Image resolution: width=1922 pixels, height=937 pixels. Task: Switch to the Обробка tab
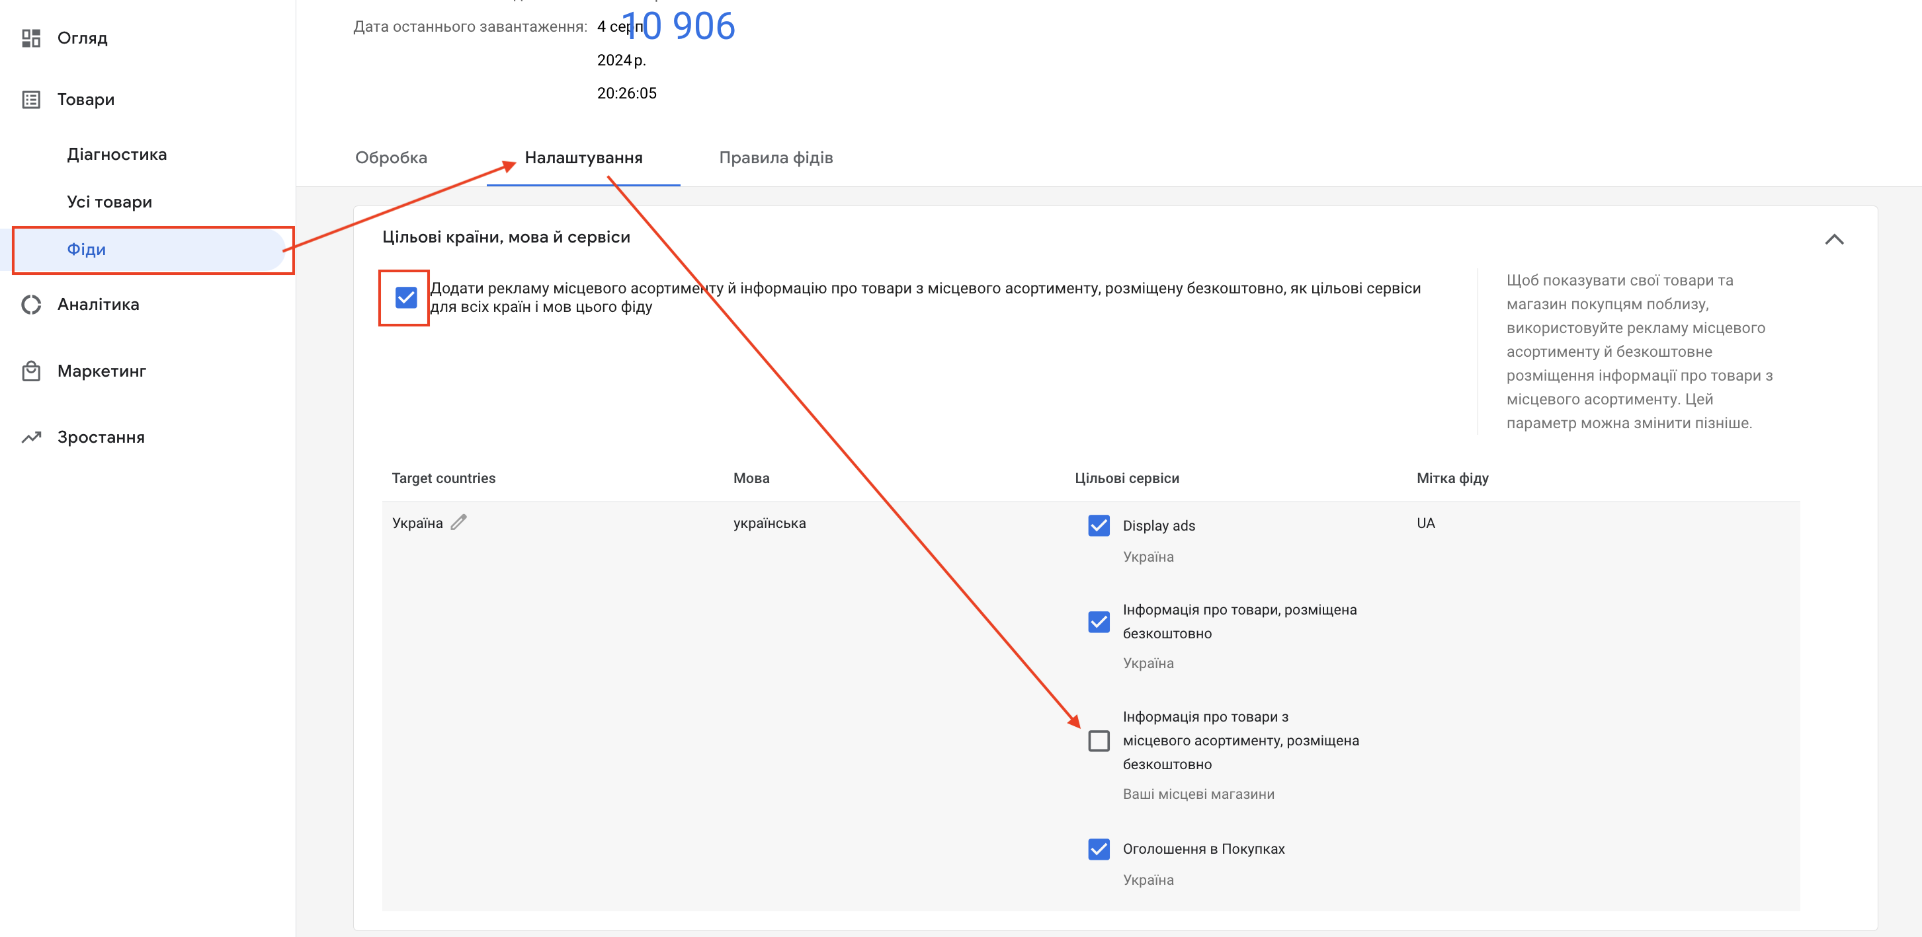pos(391,158)
